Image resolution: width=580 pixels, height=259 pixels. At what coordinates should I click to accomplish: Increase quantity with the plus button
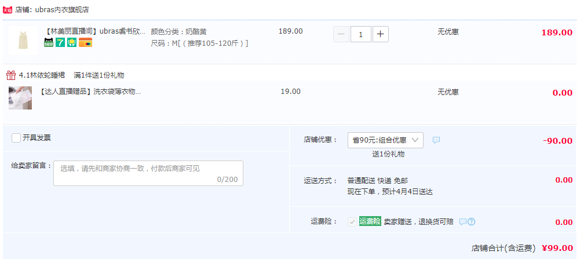pos(381,34)
